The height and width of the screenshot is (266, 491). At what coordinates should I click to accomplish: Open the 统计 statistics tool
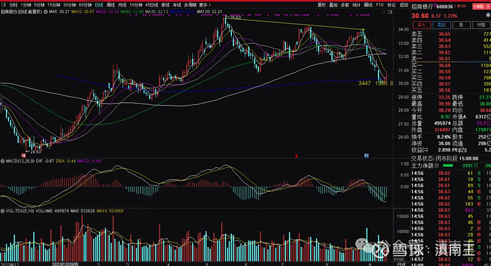pyautogui.click(x=357, y=5)
